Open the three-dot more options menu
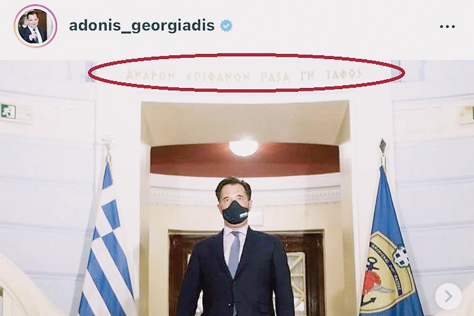Viewport: 474px width, 316px height. [447, 26]
